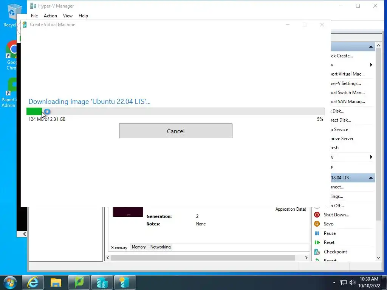Screen dimensions: 387x290
Task: Open the Action menu in Hyper-V Manager
Action: [x=50, y=16]
